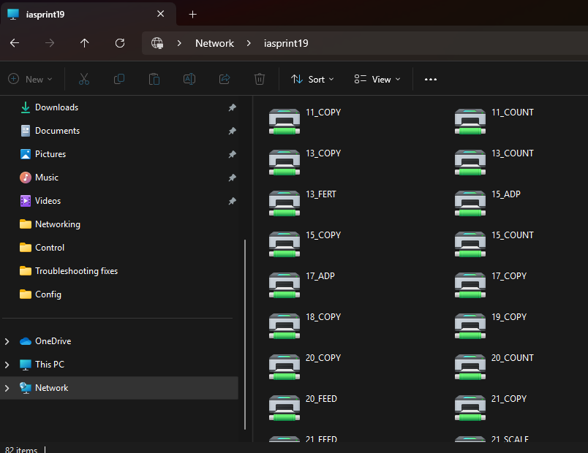Select the 17_COPY printer icon
Image resolution: width=588 pixels, height=453 pixels.
(x=470, y=285)
